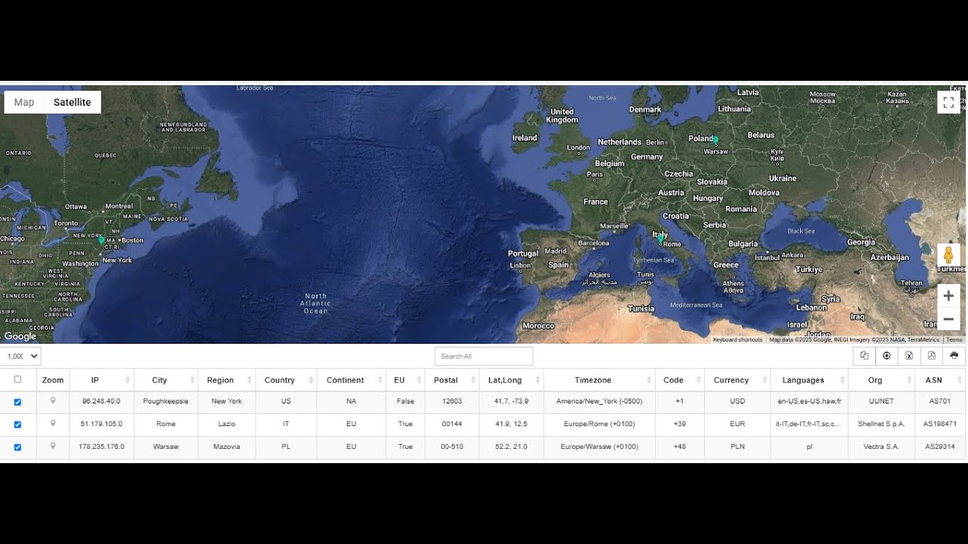This screenshot has width=968, height=544.
Task: Click the Shellnet S.p.A. org cell
Action: pyautogui.click(x=881, y=425)
